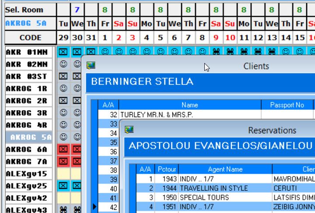315x213 pixels.
Task: Select room AKROG 6A in the room list
Action: pyautogui.click(x=28, y=149)
